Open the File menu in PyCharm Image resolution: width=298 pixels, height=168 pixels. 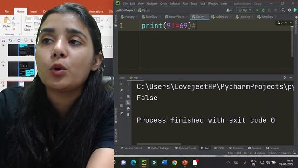point(125,4)
